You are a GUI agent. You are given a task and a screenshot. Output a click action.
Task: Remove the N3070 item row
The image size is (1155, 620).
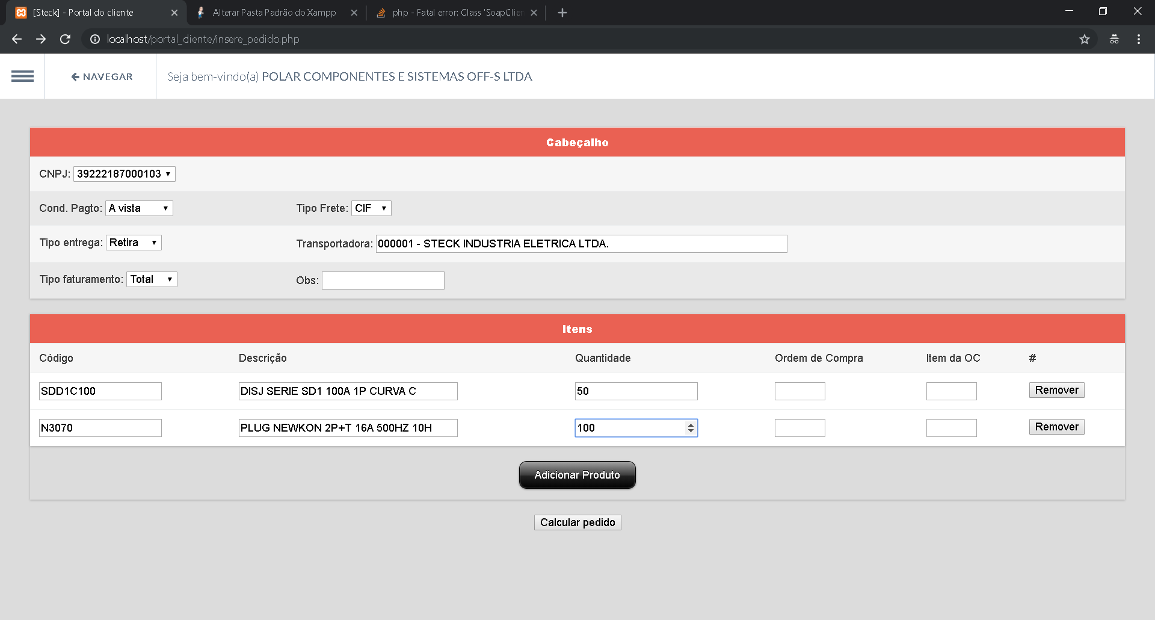[1056, 427]
